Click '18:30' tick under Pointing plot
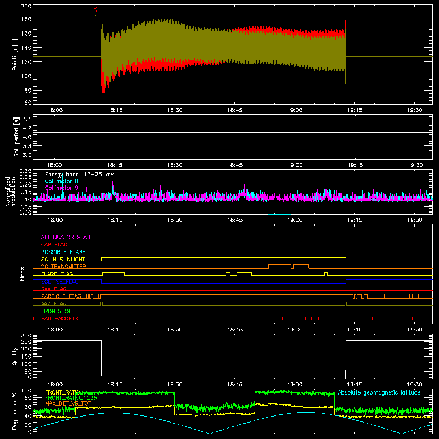Image resolution: width=439 pixels, height=439 pixels. [x=175, y=110]
